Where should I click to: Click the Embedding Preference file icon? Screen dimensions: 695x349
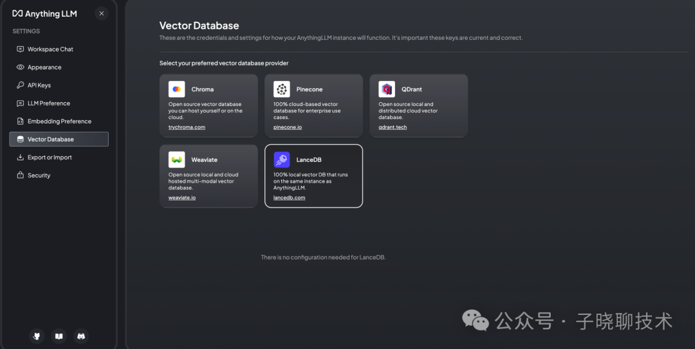coord(20,121)
